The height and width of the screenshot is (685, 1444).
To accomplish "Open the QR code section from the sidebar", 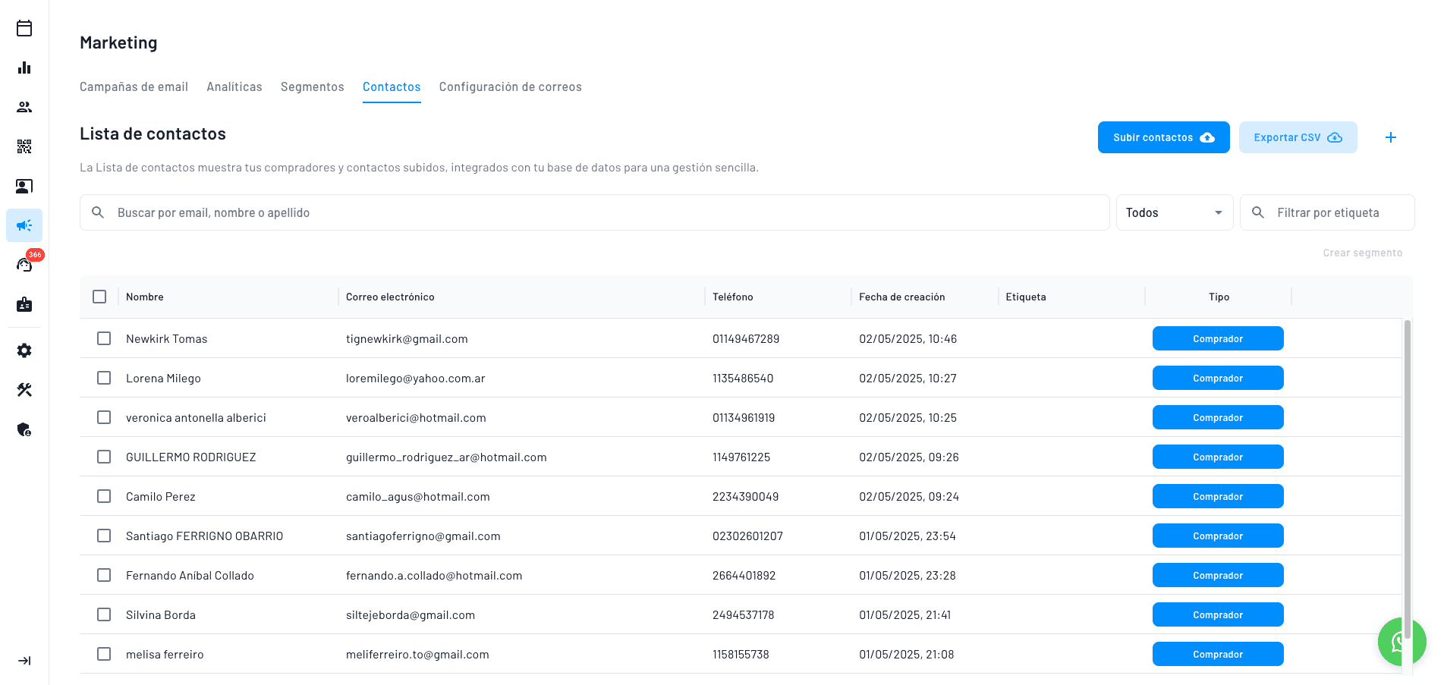I will (24, 146).
